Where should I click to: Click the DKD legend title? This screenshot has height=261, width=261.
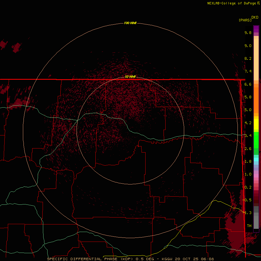[x=255, y=17]
